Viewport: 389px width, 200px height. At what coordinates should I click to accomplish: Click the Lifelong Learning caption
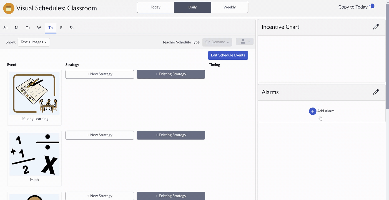click(34, 119)
